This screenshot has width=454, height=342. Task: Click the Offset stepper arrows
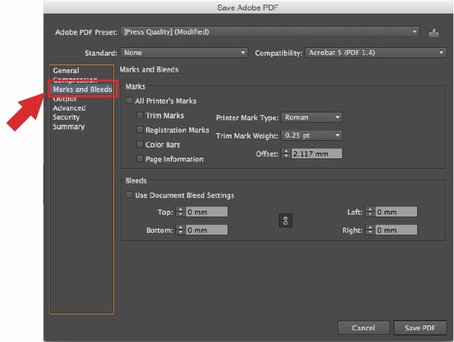286,154
